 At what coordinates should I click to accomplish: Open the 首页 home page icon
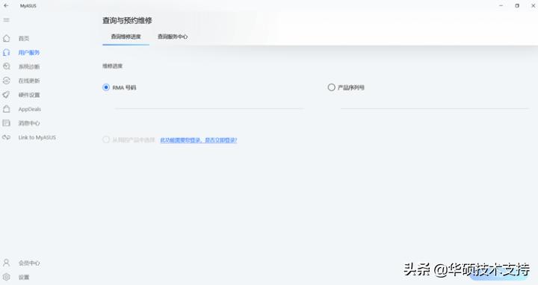(x=7, y=38)
